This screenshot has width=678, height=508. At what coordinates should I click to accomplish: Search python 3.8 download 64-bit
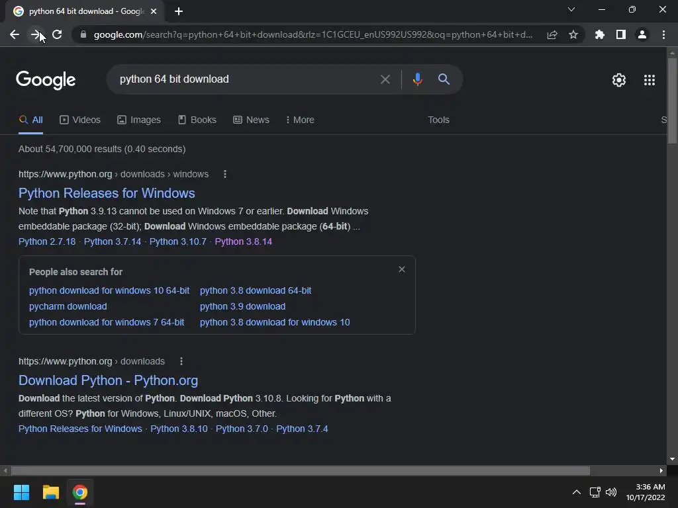pos(256,290)
